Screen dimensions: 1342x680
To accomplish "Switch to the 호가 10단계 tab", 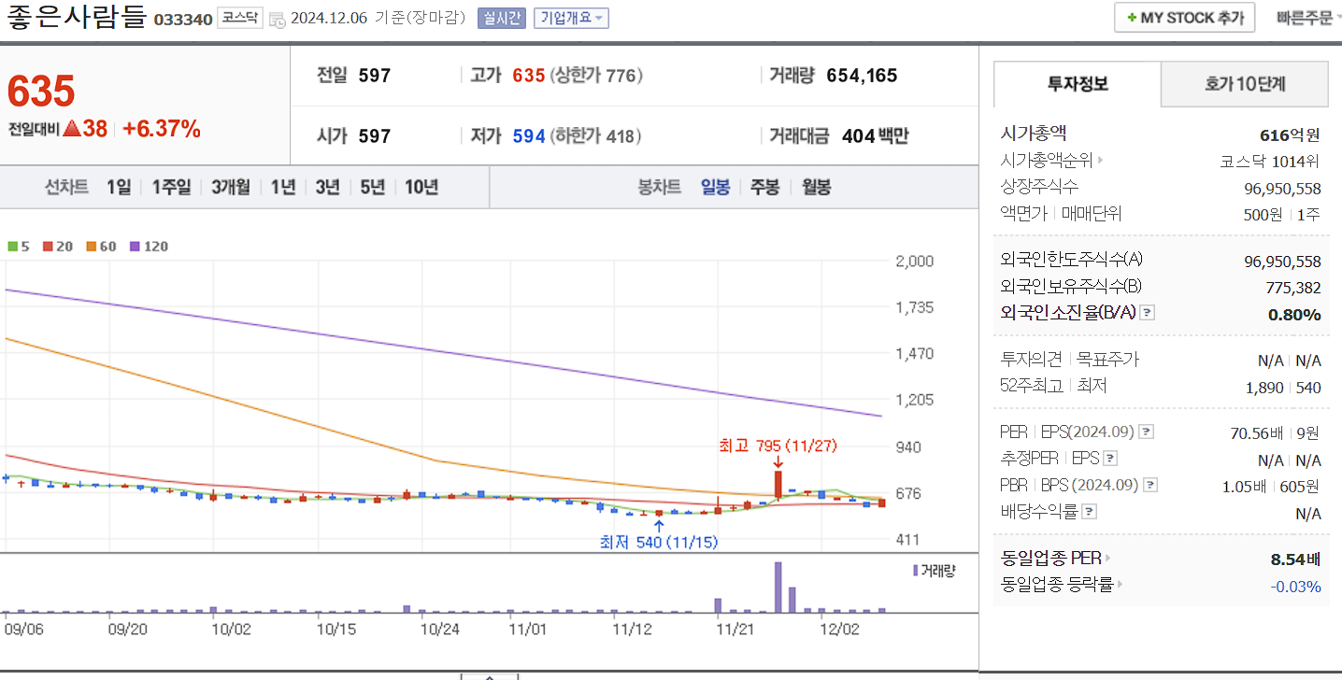I will pos(1244,84).
